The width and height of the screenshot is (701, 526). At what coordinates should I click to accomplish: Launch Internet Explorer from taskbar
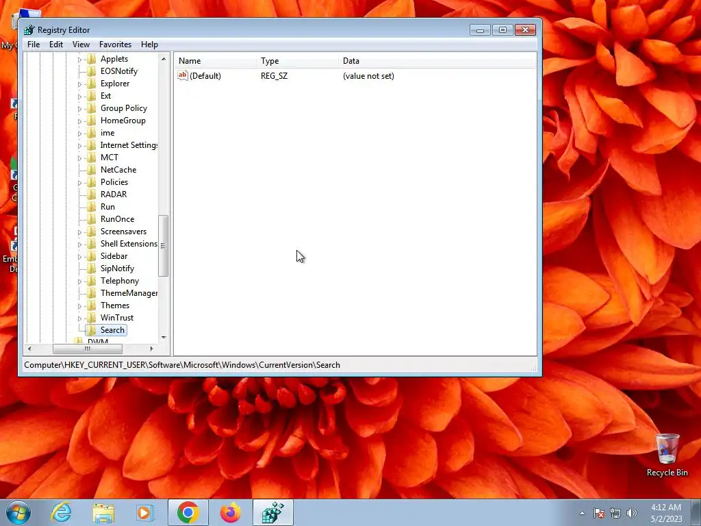tap(61, 512)
